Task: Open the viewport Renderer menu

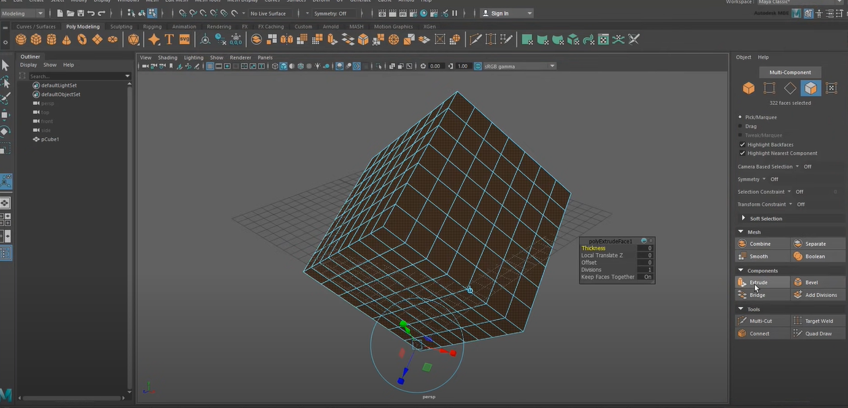Action: click(240, 58)
